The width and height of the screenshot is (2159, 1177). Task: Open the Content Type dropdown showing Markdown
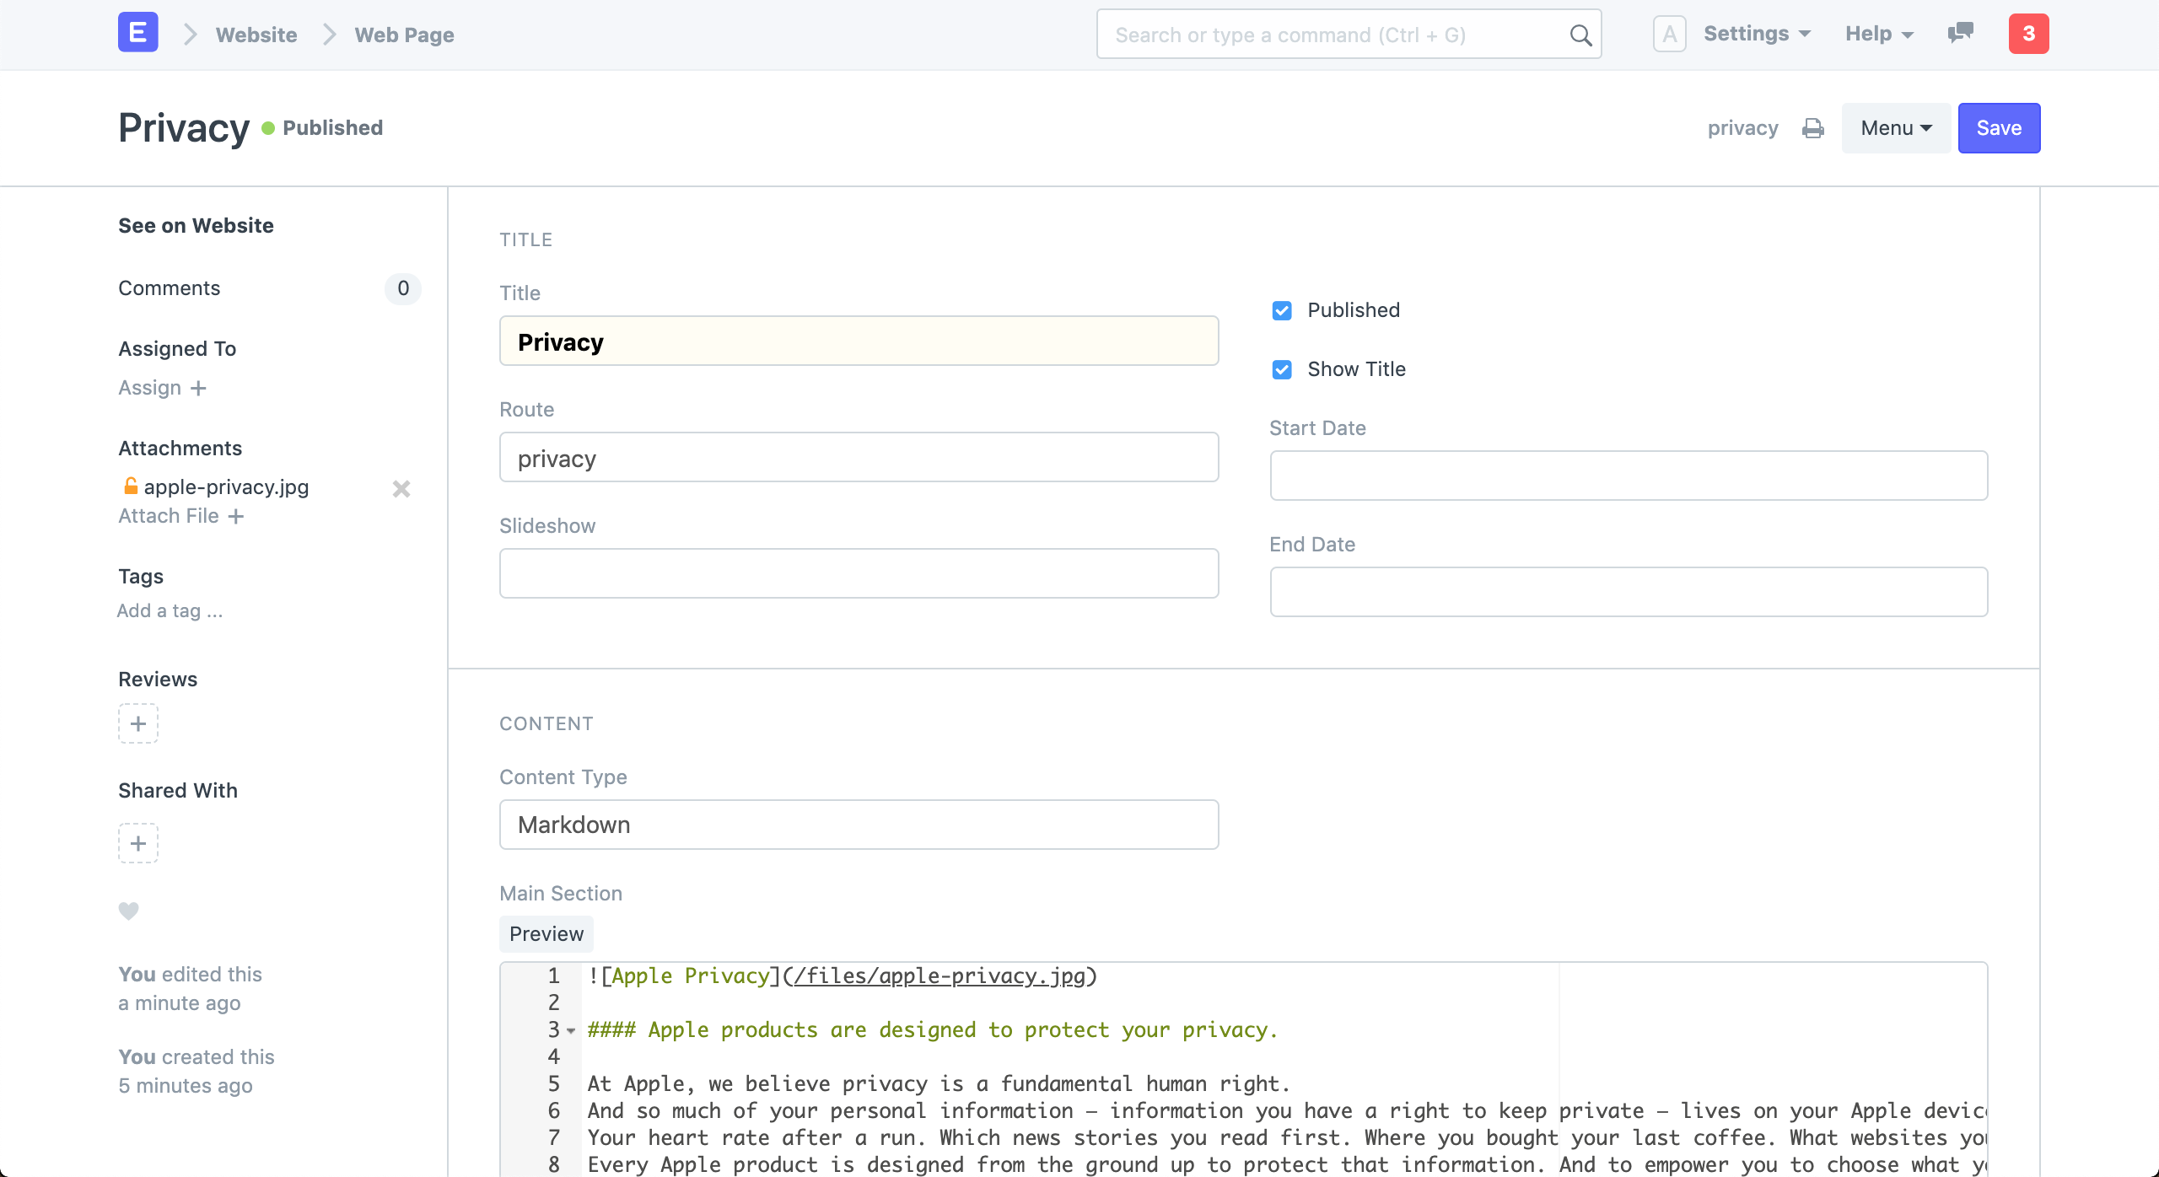(859, 825)
